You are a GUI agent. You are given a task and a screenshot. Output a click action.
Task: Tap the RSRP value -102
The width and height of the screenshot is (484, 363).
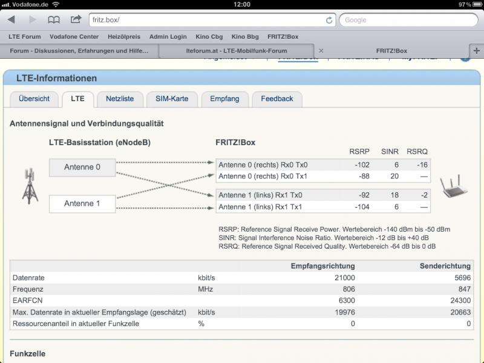[362, 165]
